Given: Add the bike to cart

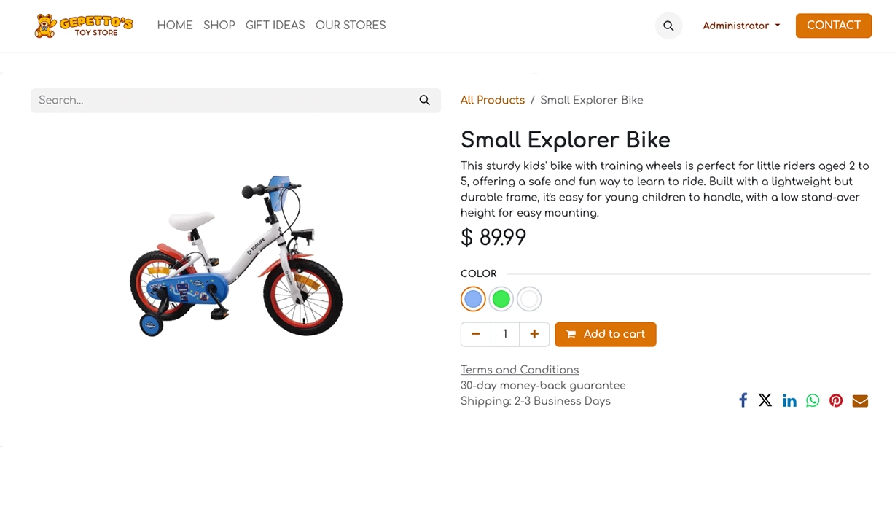Looking at the screenshot, I should pyautogui.click(x=605, y=334).
